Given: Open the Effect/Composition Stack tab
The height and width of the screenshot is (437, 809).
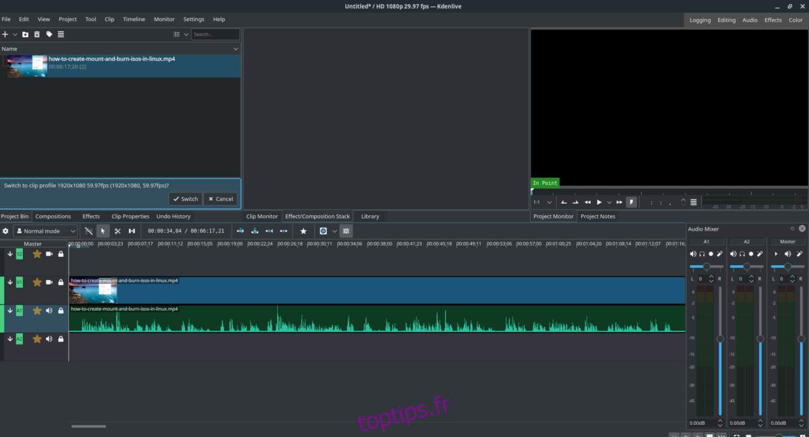Looking at the screenshot, I should [x=318, y=216].
